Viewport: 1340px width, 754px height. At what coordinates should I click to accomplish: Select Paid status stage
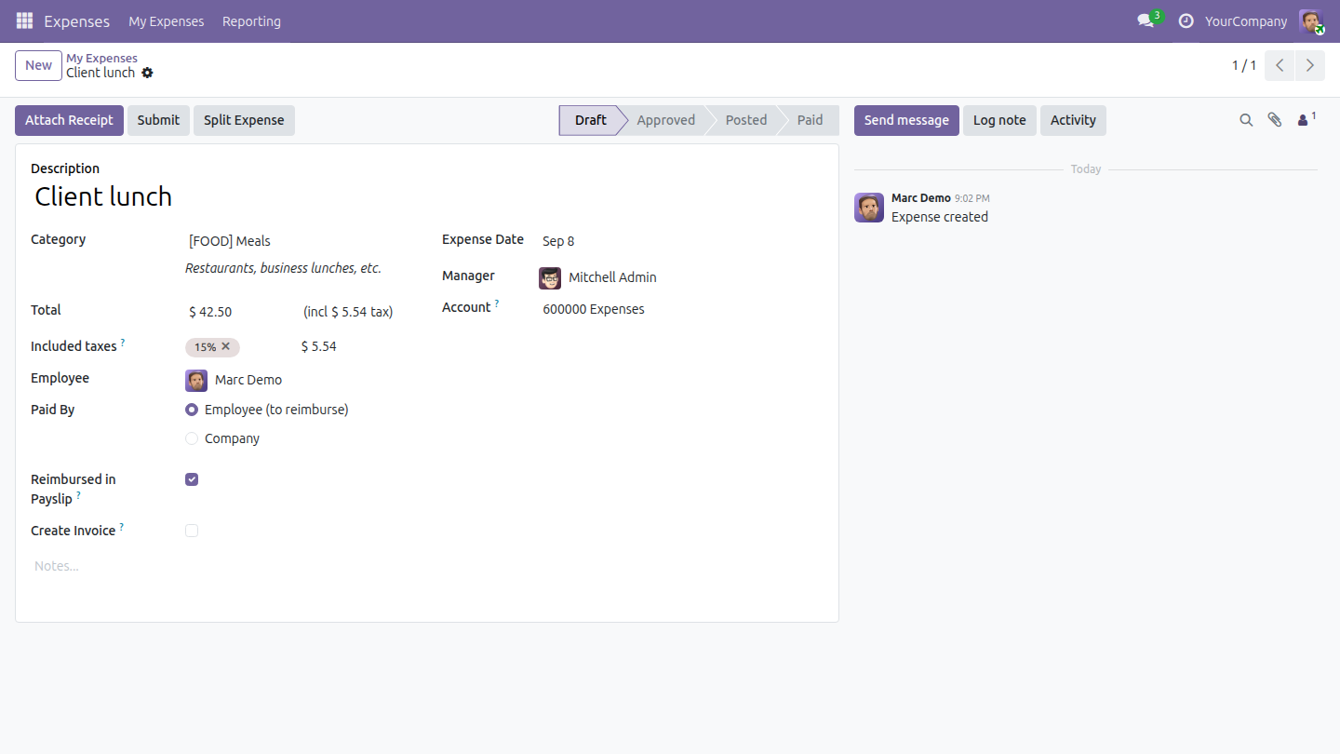click(x=810, y=120)
